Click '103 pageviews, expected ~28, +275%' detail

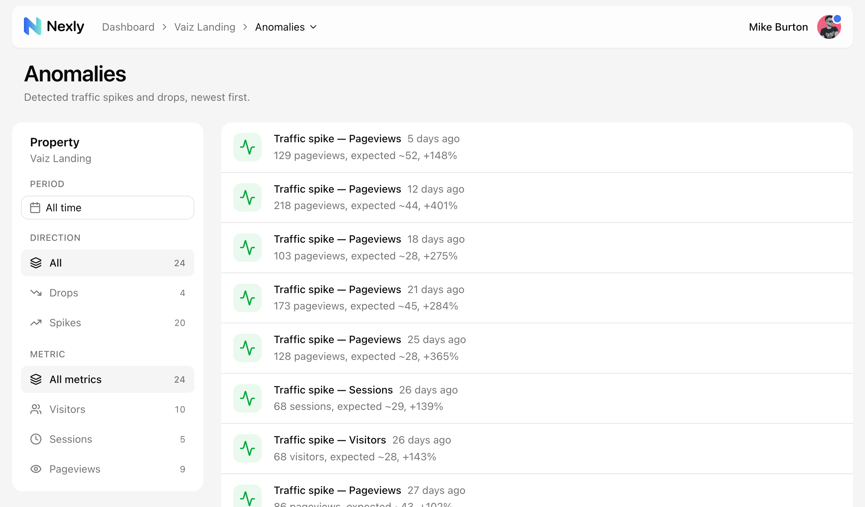(366, 256)
